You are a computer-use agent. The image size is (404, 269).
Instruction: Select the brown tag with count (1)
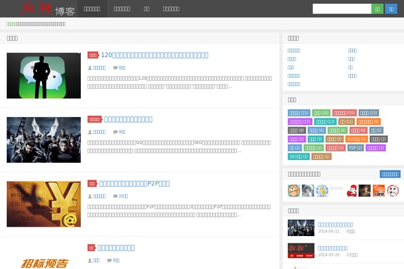click(321, 157)
